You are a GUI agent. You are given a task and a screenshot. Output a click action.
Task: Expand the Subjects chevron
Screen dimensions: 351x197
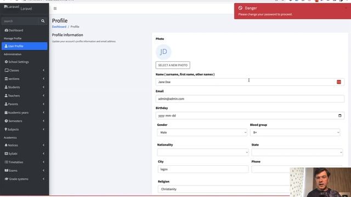43,129
